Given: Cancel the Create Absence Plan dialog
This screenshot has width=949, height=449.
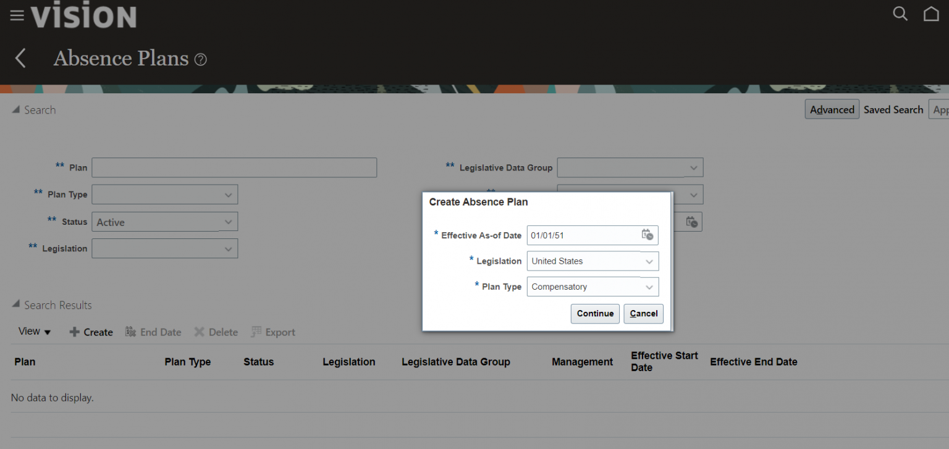Looking at the screenshot, I should click(x=643, y=313).
